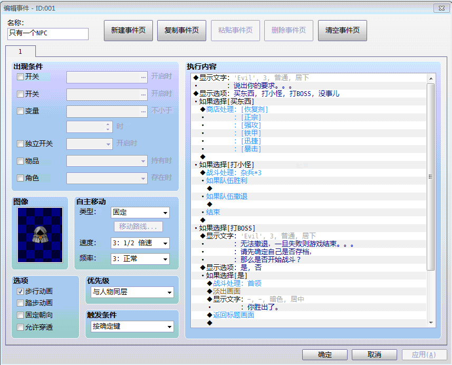The height and width of the screenshot is (365, 452).
Task: Select line 显示文字: -, -, 暗色, 居中
Action: (x=309, y=299)
